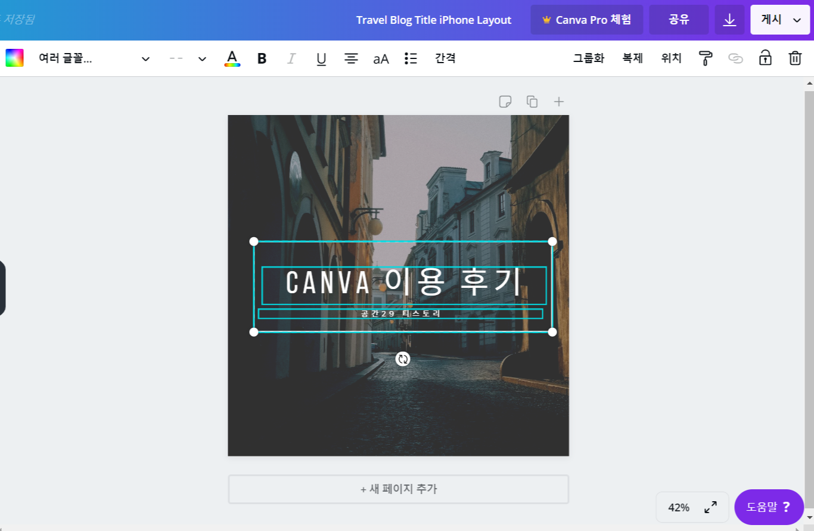
Task: Add a note to the page
Action: coord(505,101)
